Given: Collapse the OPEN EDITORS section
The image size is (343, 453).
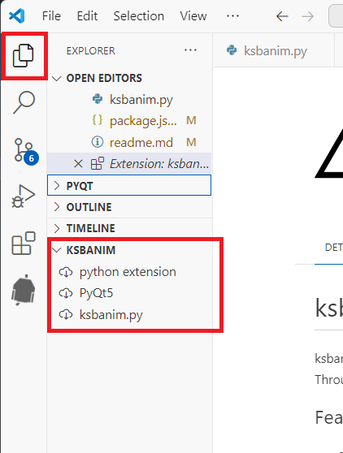Looking at the screenshot, I should point(129,78).
